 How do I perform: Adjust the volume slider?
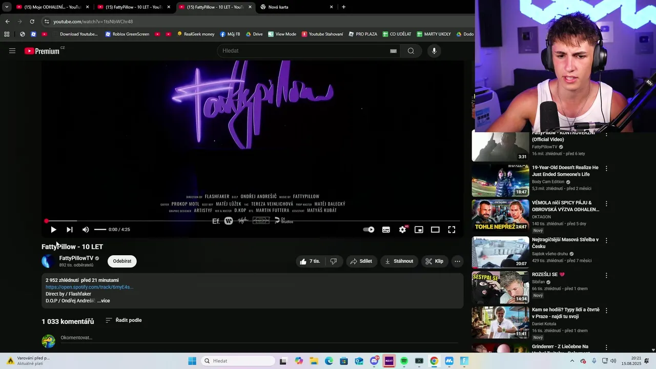click(100, 230)
